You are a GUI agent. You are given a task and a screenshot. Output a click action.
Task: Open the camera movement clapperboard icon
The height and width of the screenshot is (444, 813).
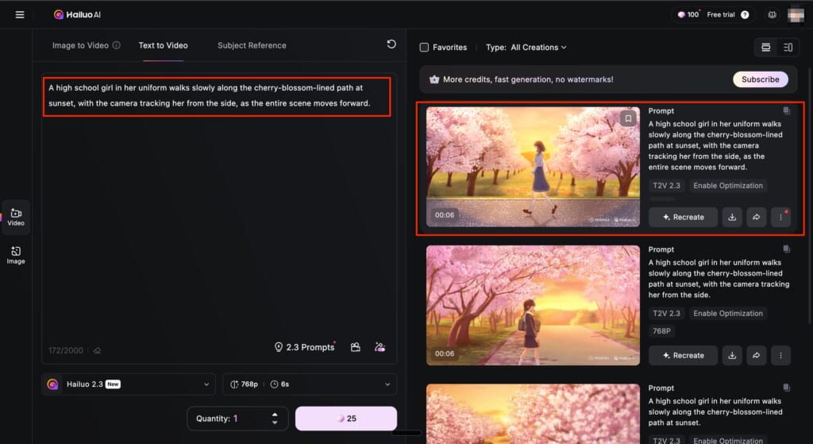tap(356, 347)
